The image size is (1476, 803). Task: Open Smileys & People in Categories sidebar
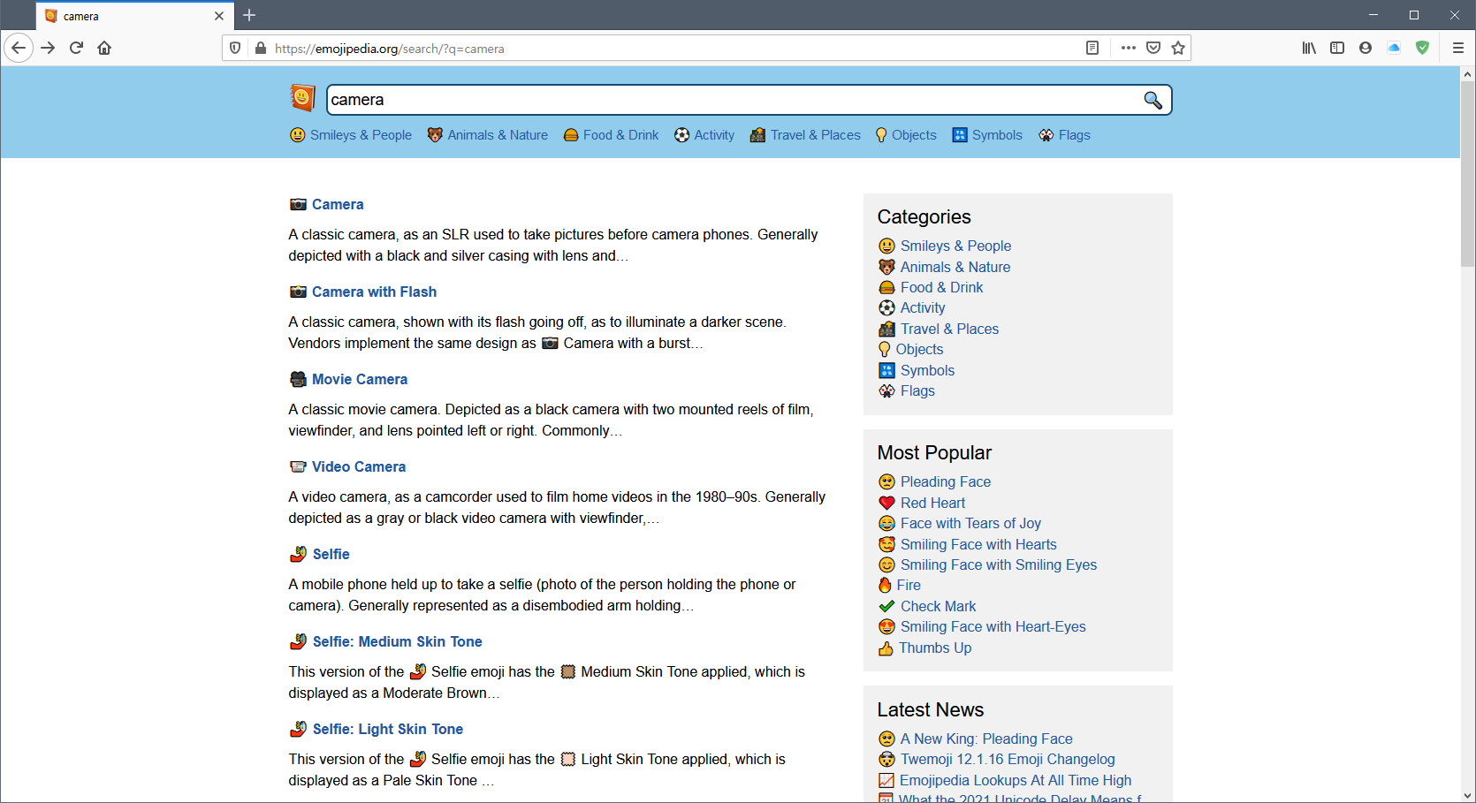point(955,246)
